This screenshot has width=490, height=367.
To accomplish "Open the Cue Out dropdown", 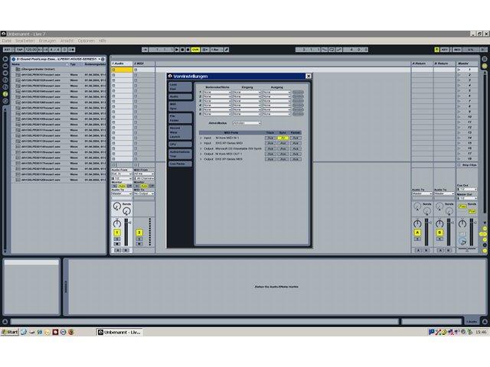I will 467,190.
